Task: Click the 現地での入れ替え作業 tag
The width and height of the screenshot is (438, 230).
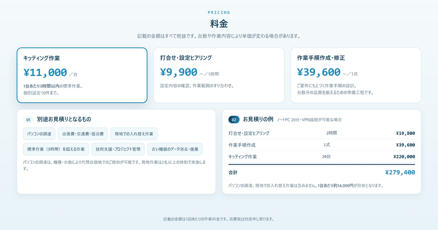Action: coord(134,134)
